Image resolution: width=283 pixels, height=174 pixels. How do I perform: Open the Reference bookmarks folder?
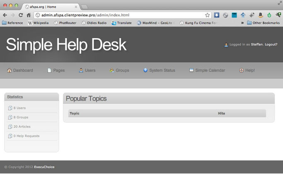(x=12, y=23)
